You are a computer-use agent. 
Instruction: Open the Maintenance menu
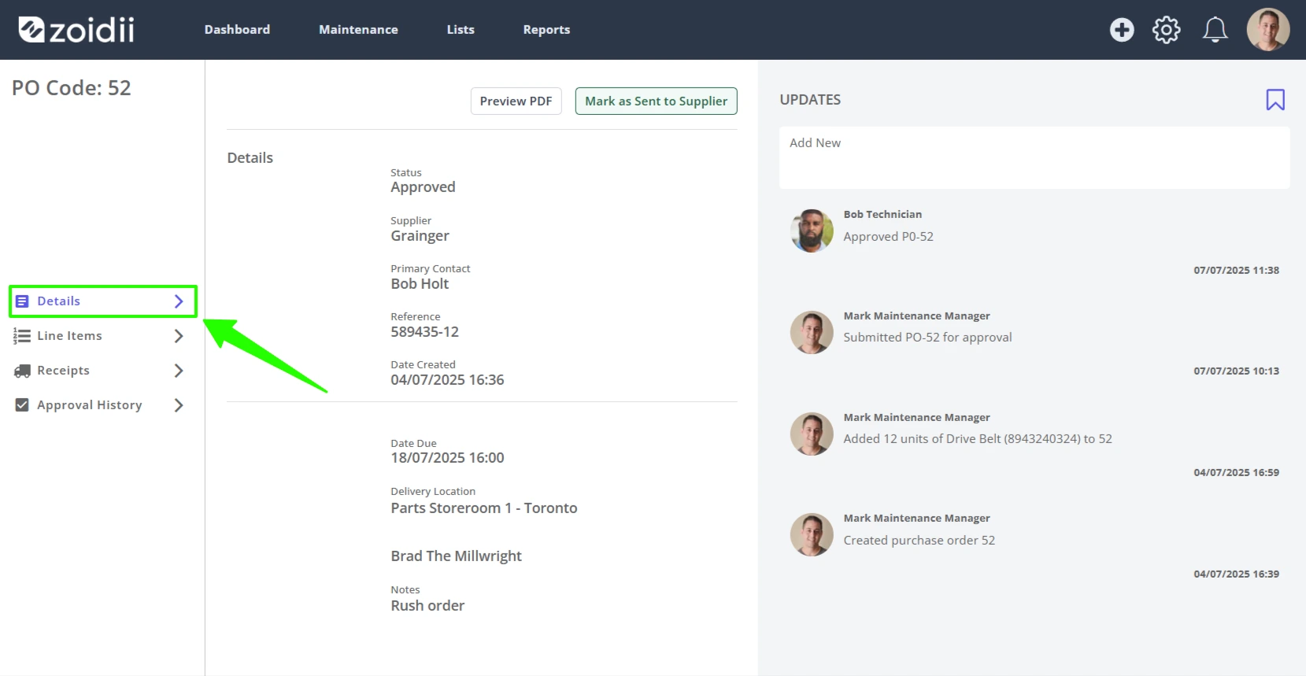358,30
